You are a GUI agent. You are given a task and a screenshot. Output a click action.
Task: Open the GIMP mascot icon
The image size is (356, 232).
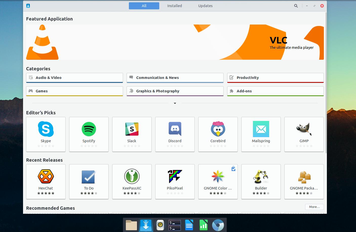304,129
